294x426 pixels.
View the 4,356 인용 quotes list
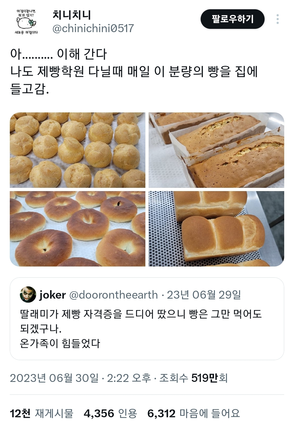coord(110,413)
